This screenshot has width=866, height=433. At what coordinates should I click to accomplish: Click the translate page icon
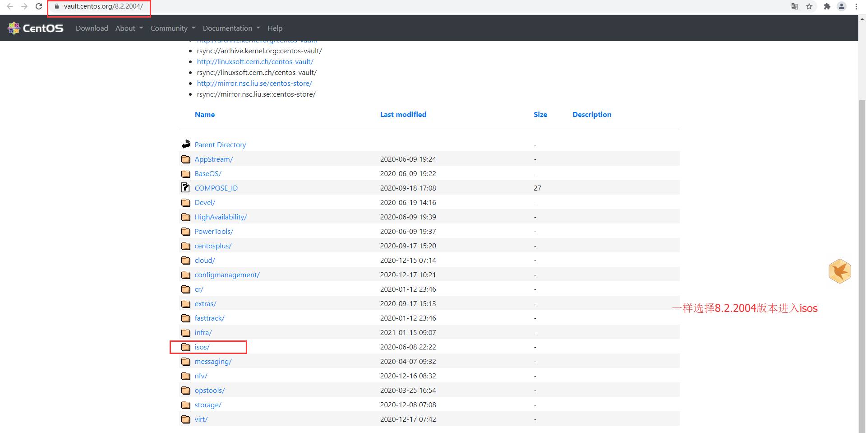pos(795,6)
